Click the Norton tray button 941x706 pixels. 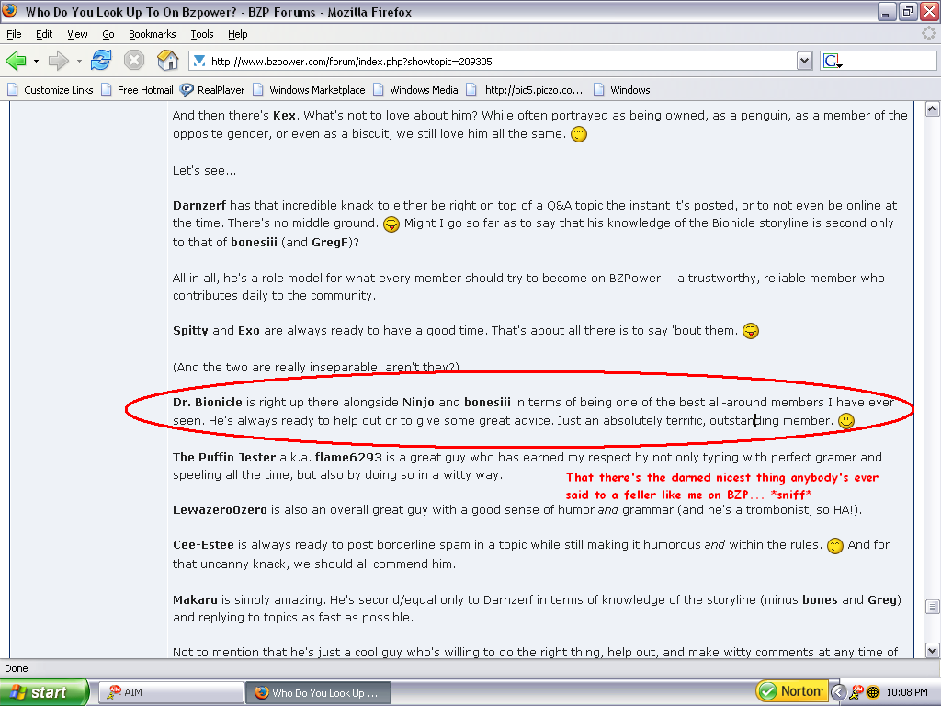tap(791, 691)
